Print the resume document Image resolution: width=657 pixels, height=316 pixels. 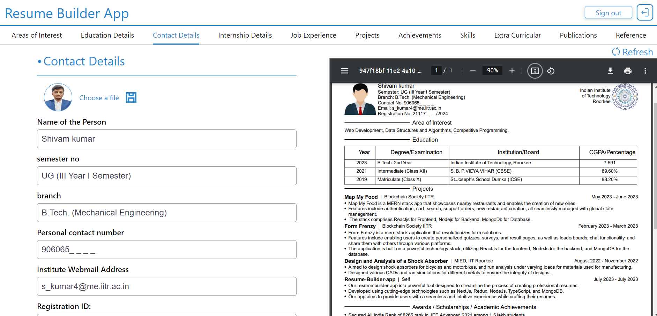[x=628, y=71]
